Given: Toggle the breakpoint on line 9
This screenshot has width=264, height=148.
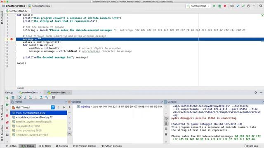Looking at the screenshot, I should point(12,39).
